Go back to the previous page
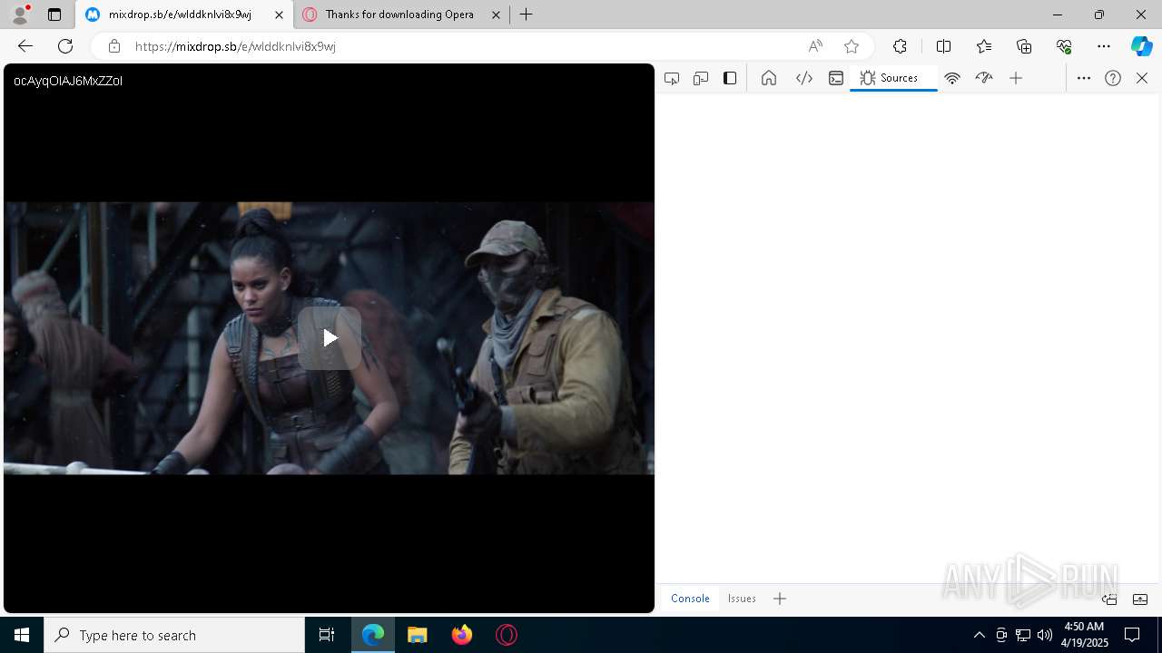The height and width of the screenshot is (653, 1162). (x=25, y=46)
